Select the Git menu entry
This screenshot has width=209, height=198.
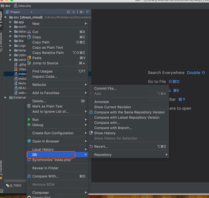57,155
